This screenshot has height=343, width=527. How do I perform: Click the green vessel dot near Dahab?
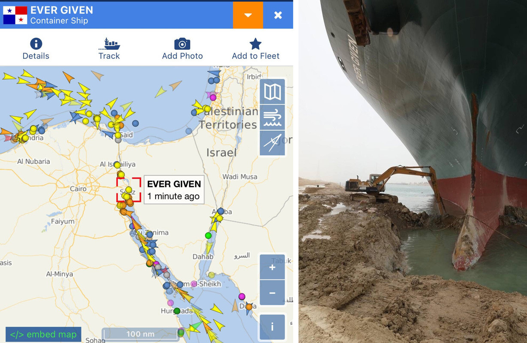point(208,235)
